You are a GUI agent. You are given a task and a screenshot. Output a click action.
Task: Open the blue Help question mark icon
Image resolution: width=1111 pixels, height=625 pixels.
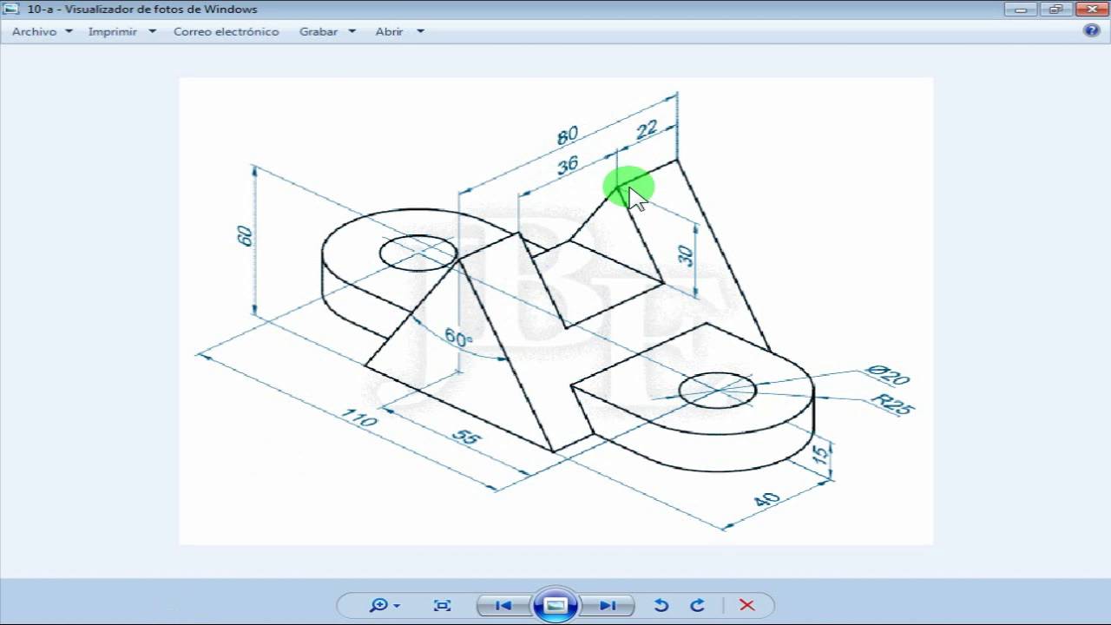pos(1092,30)
